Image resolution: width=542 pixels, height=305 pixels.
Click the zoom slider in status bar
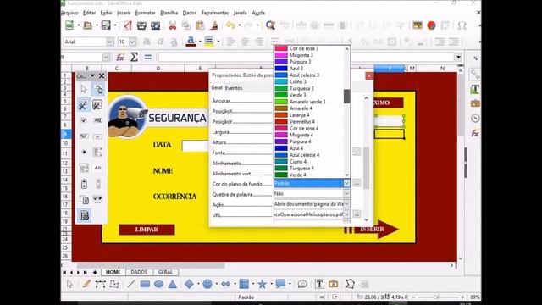click(436, 297)
